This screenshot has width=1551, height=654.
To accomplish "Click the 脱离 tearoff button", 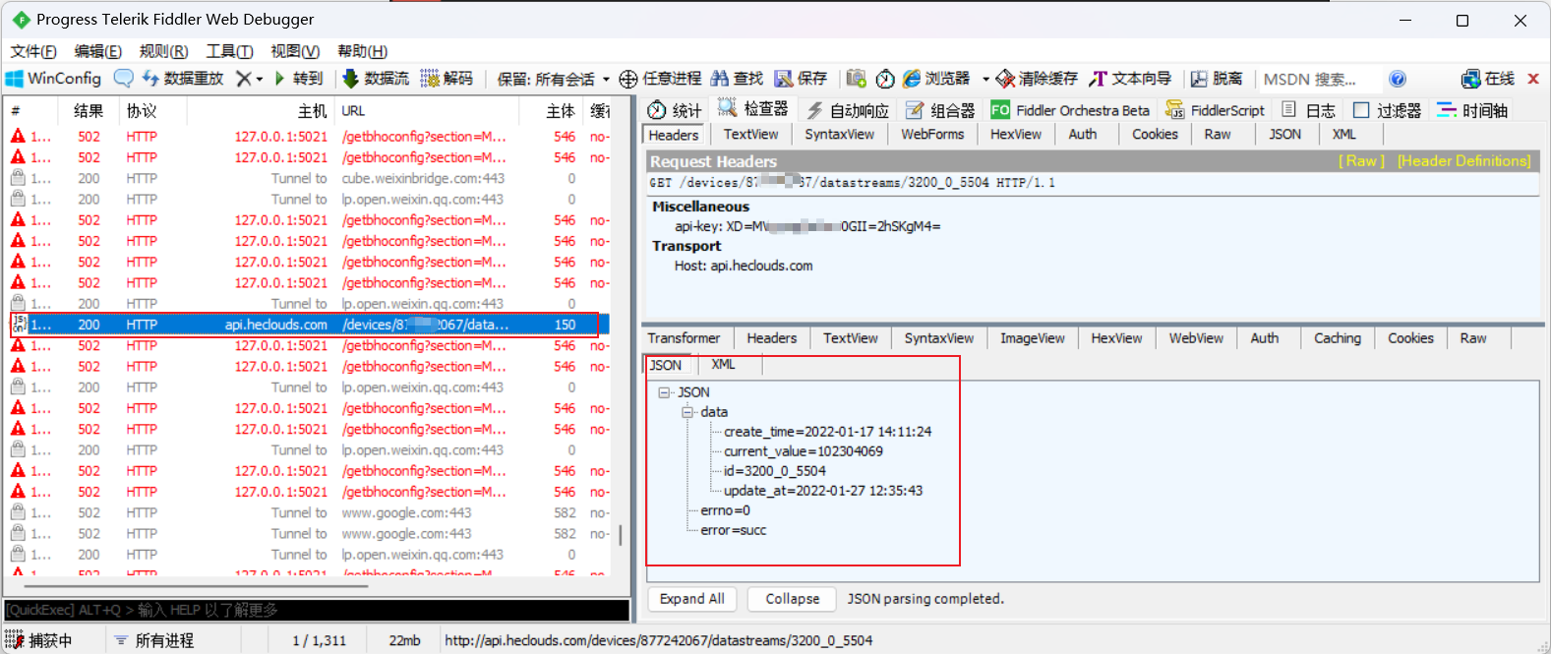I will [x=1217, y=79].
